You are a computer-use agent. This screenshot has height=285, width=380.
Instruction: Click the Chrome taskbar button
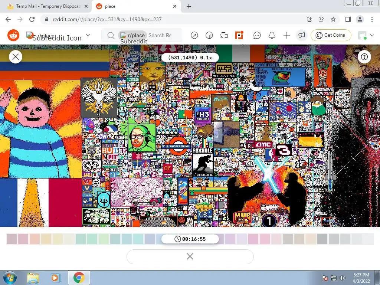[x=79, y=278]
